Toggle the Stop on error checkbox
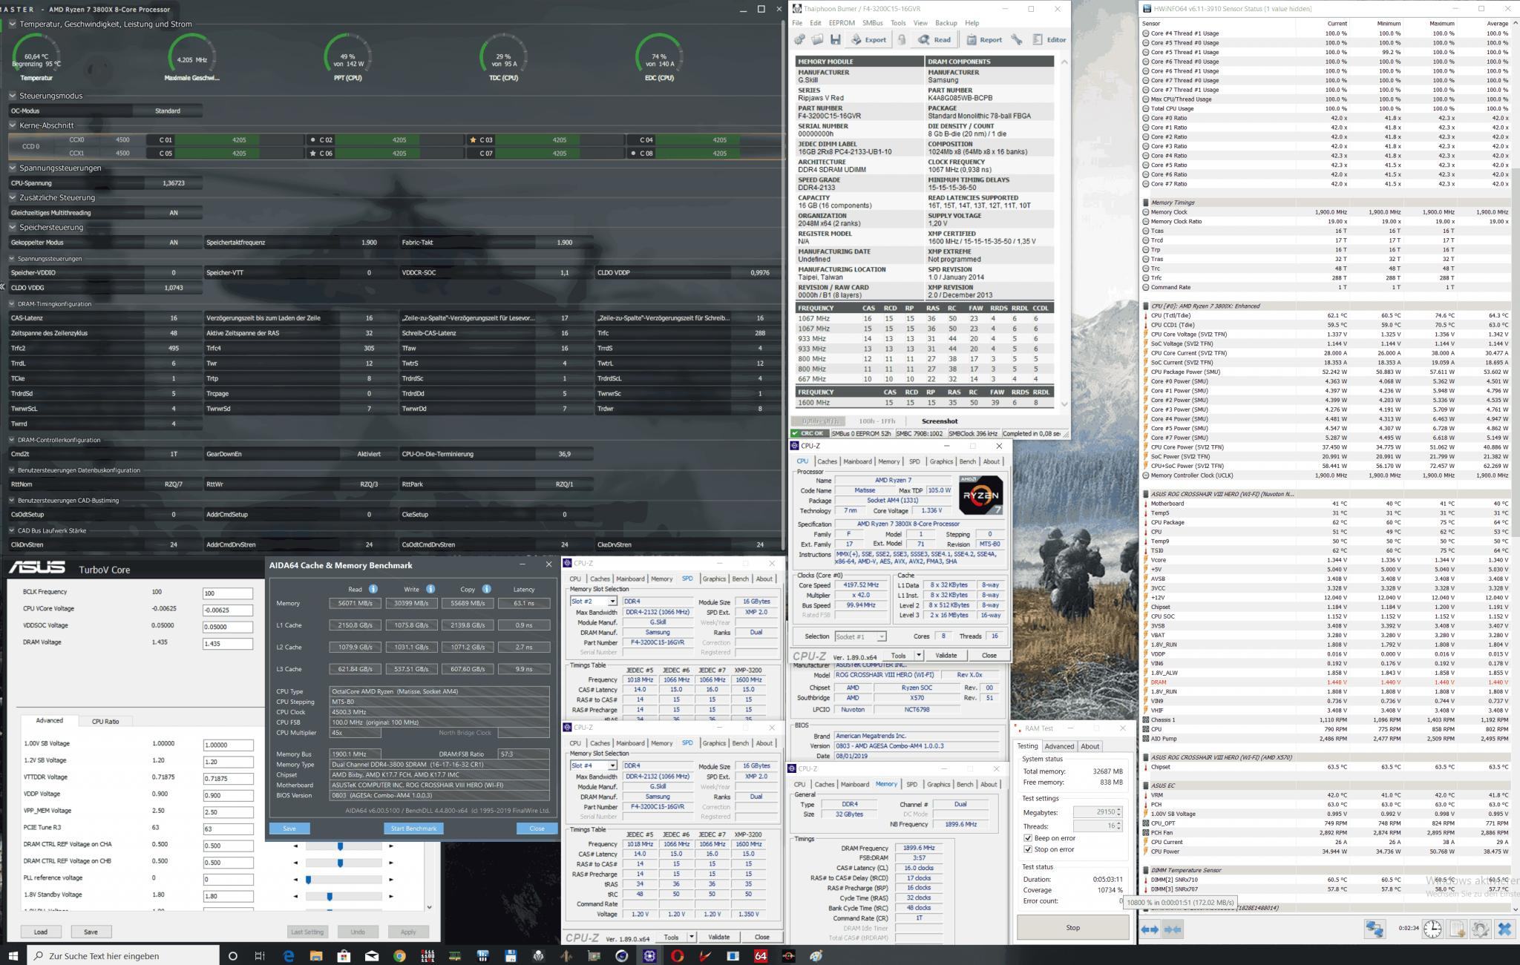 [1028, 849]
